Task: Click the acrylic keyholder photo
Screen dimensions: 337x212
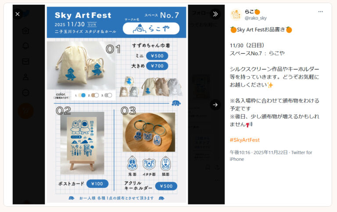Action: (x=149, y=132)
